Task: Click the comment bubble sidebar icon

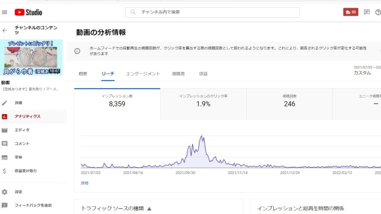Action: pyautogui.click(x=4, y=144)
